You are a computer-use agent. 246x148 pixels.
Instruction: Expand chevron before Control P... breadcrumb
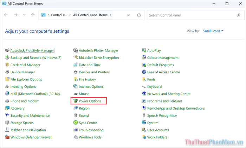(48, 15)
